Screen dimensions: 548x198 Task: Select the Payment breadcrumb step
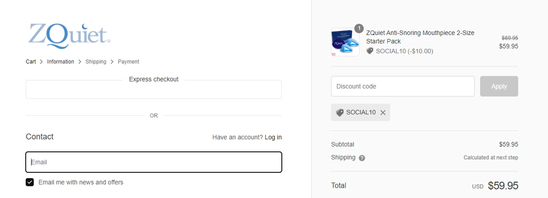pyautogui.click(x=128, y=62)
